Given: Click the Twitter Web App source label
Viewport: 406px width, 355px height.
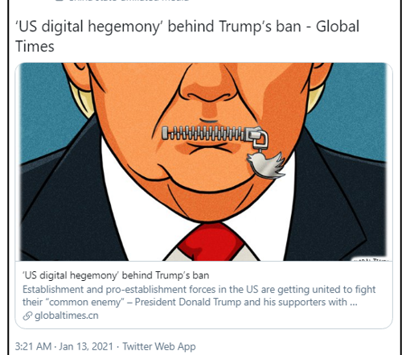Looking at the screenshot, I should pos(159,346).
